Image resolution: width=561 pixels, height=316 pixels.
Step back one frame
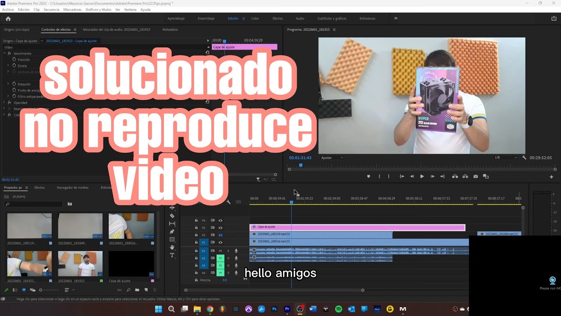tap(412, 176)
